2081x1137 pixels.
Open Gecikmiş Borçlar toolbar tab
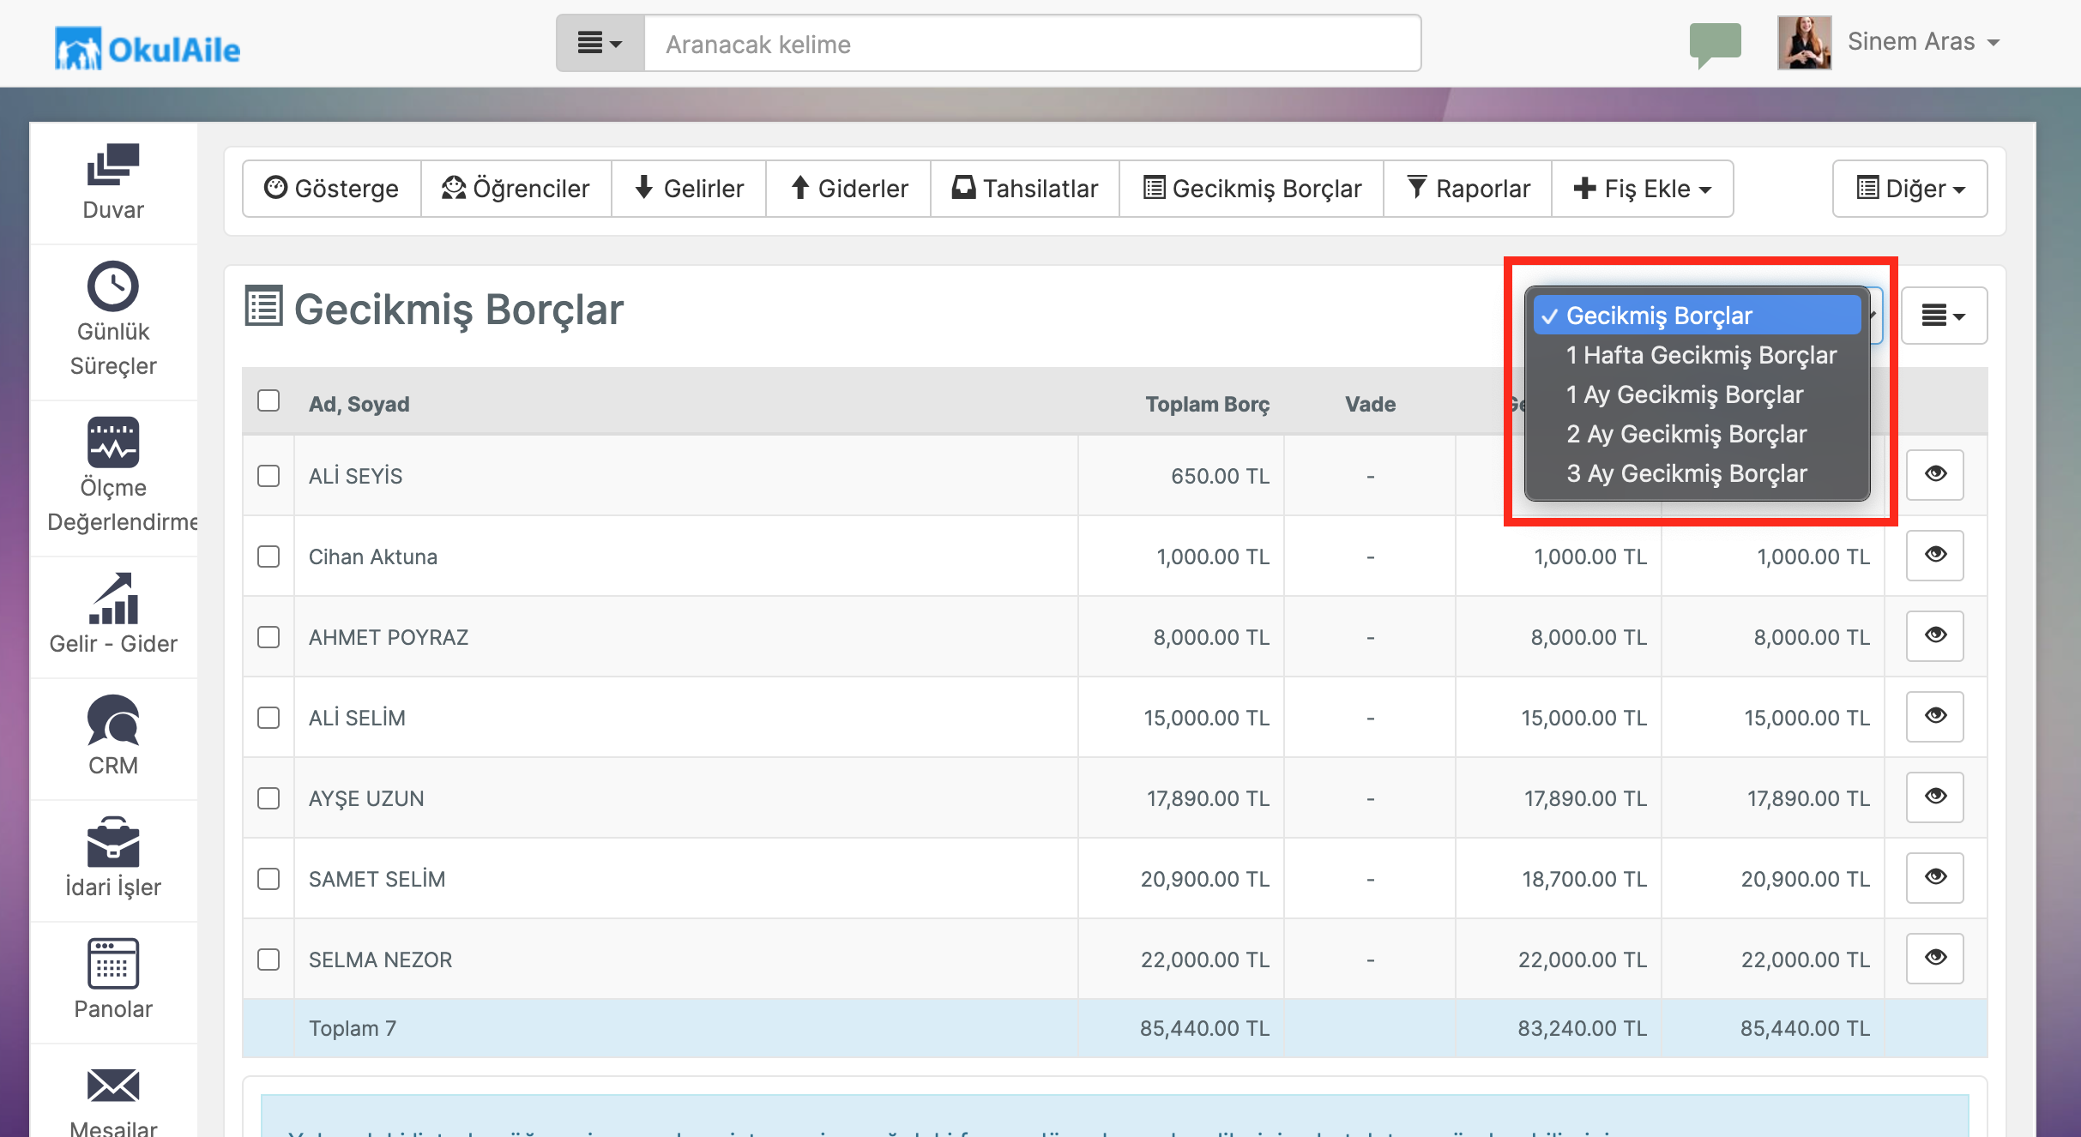click(1252, 189)
